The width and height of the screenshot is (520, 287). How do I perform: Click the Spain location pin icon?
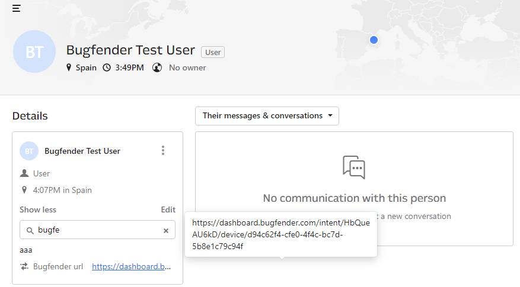tap(69, 67)
